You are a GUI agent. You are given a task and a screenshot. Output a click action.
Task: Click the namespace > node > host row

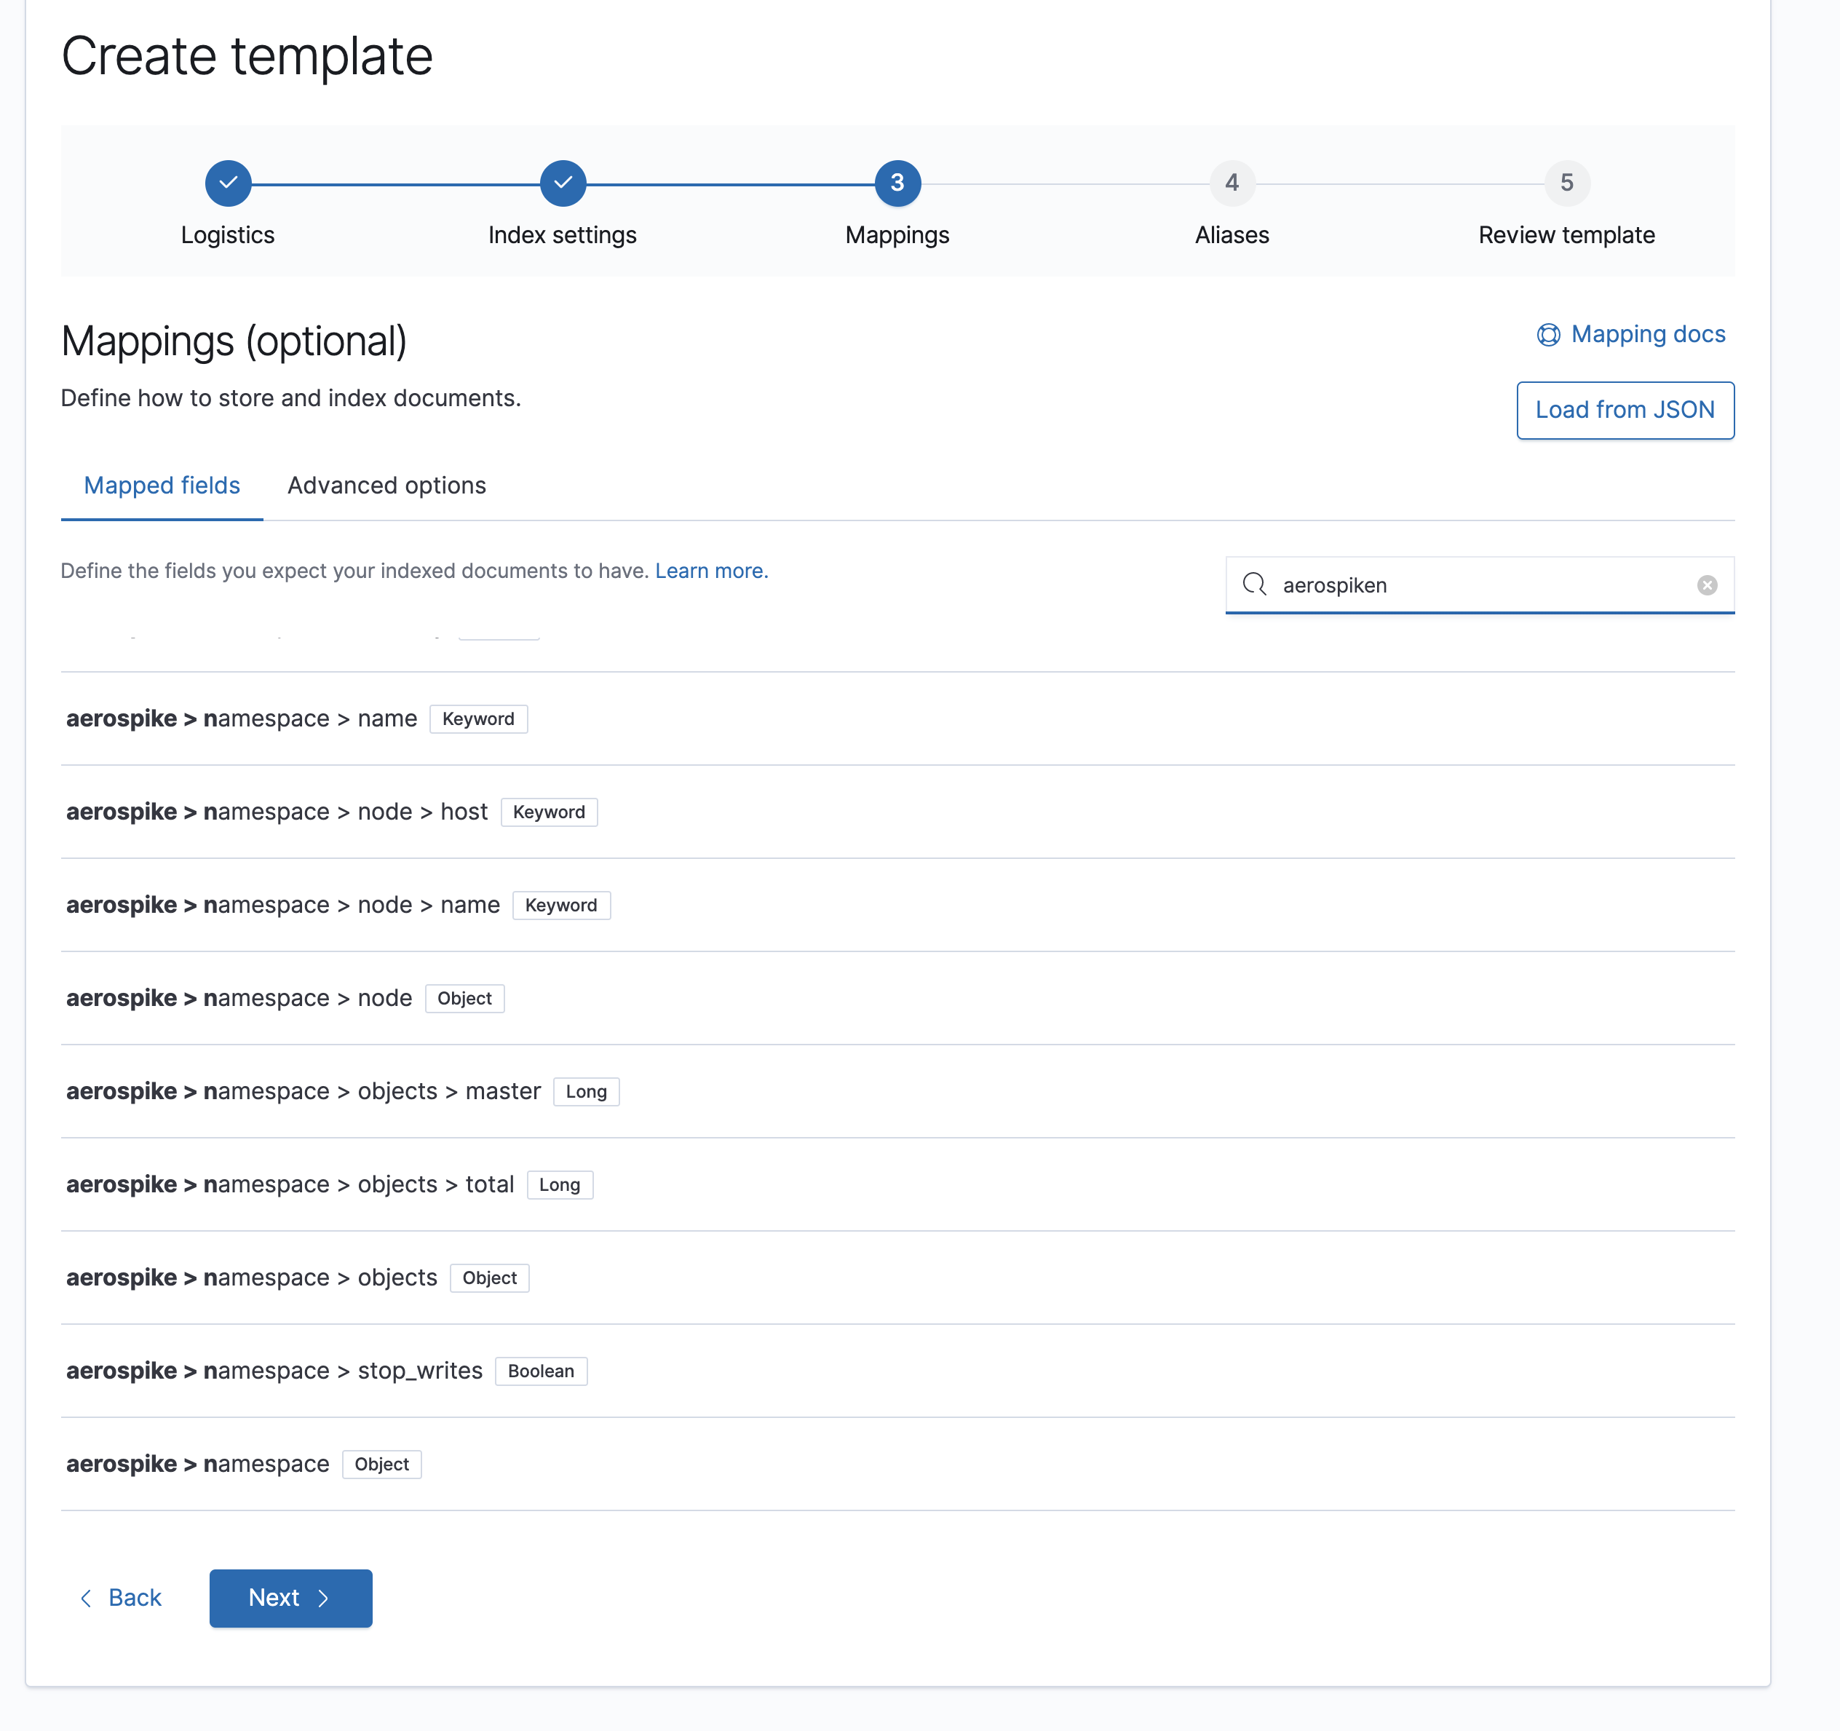[277, 812]
